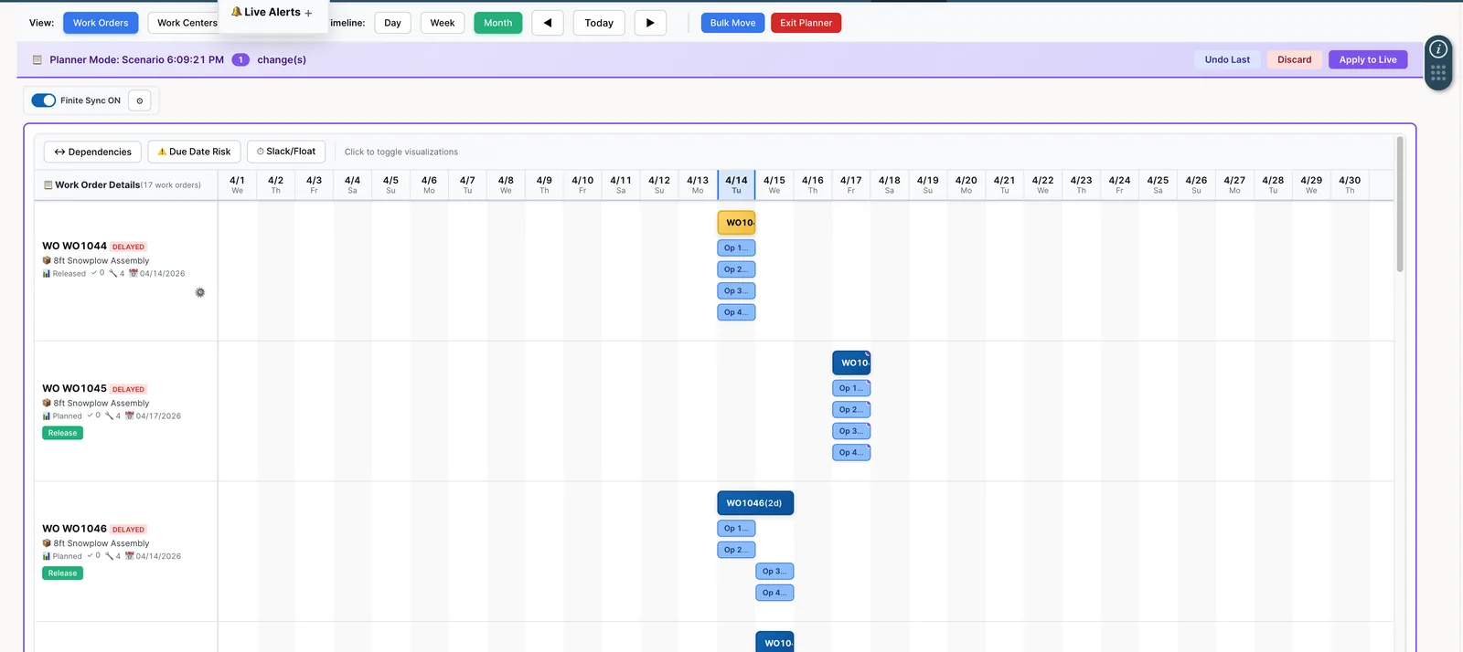The height and width of the screenshot is (652, 1463).
Task: Click the calendar icon next to 04/14/2026 in WO1044
Action: pos(133,273)
